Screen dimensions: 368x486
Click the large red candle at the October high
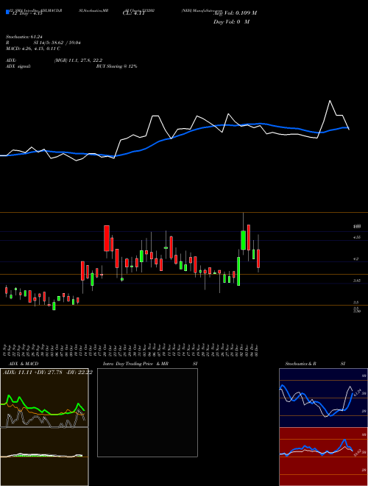[x=107, y=239]
